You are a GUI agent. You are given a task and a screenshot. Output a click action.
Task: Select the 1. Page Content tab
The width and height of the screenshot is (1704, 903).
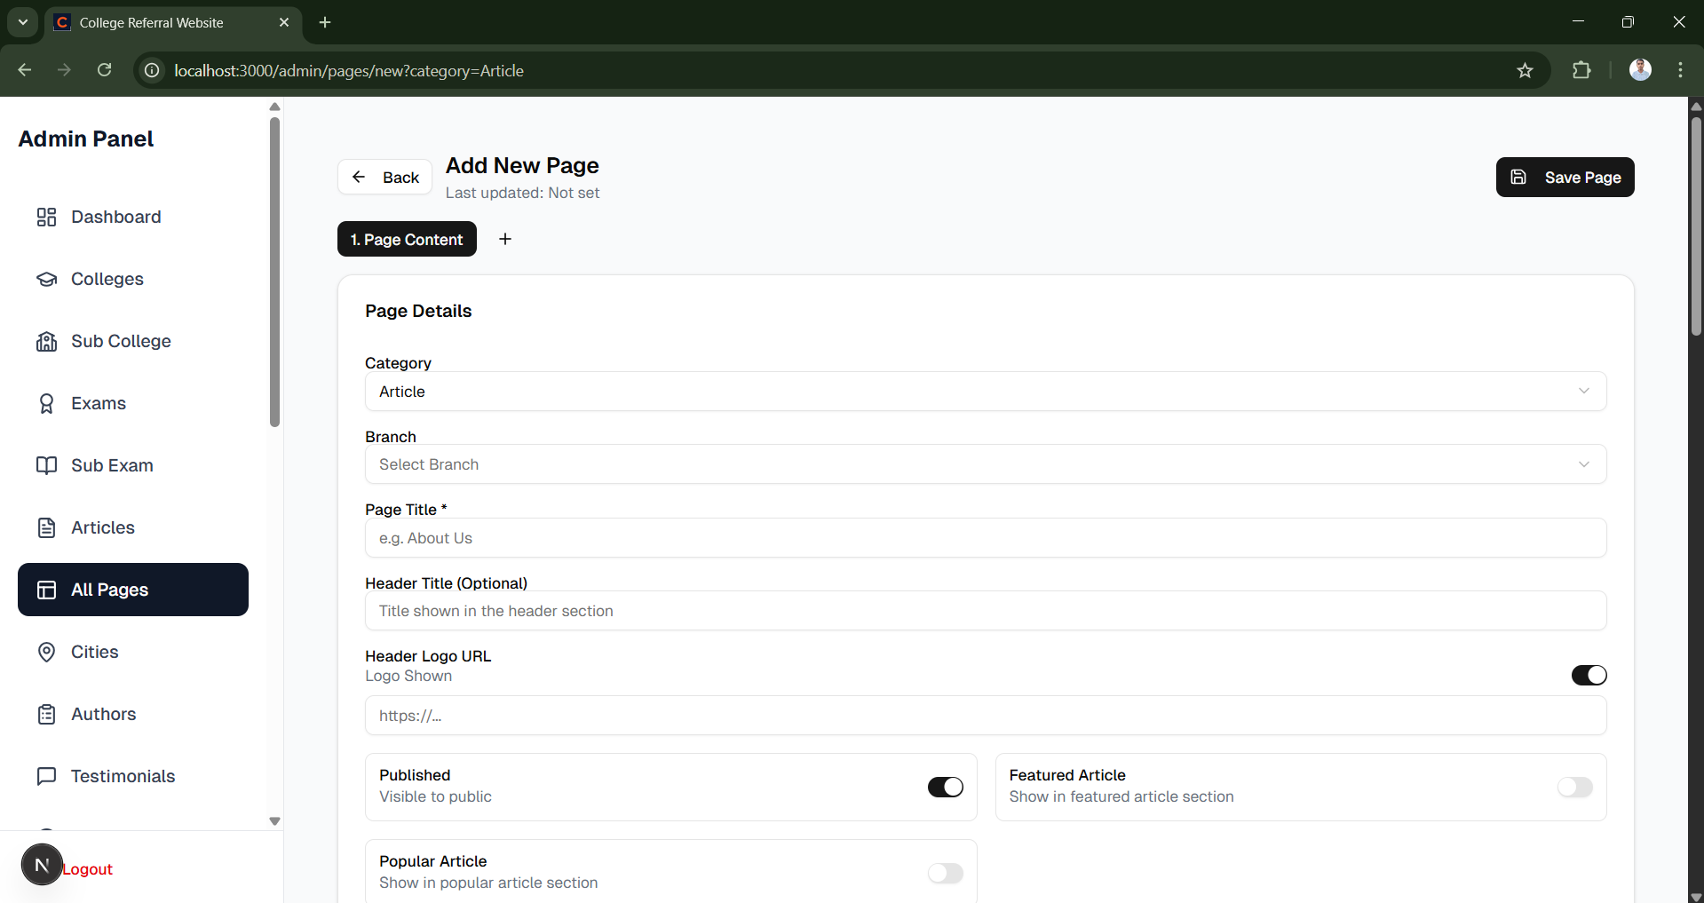(x=407, y=239)
